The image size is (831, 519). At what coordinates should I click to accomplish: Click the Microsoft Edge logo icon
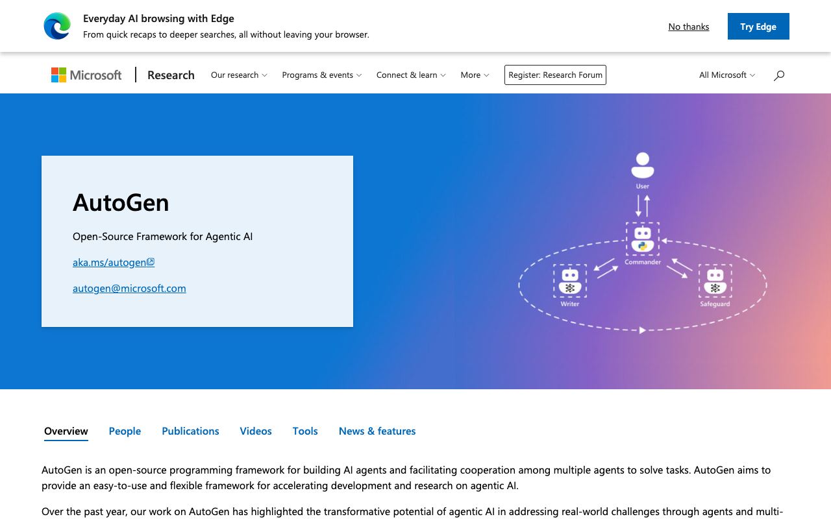click(x=57, y=26)
